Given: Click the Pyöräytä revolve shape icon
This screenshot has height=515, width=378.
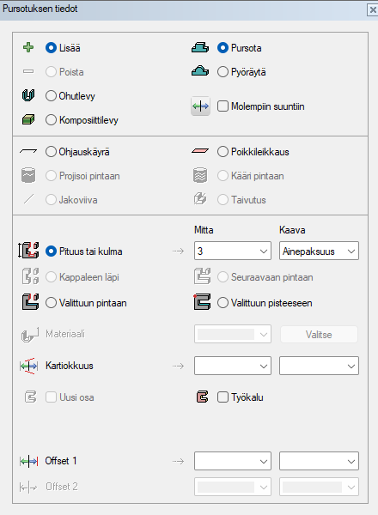Looking at the screenshot, I should 200,71.
